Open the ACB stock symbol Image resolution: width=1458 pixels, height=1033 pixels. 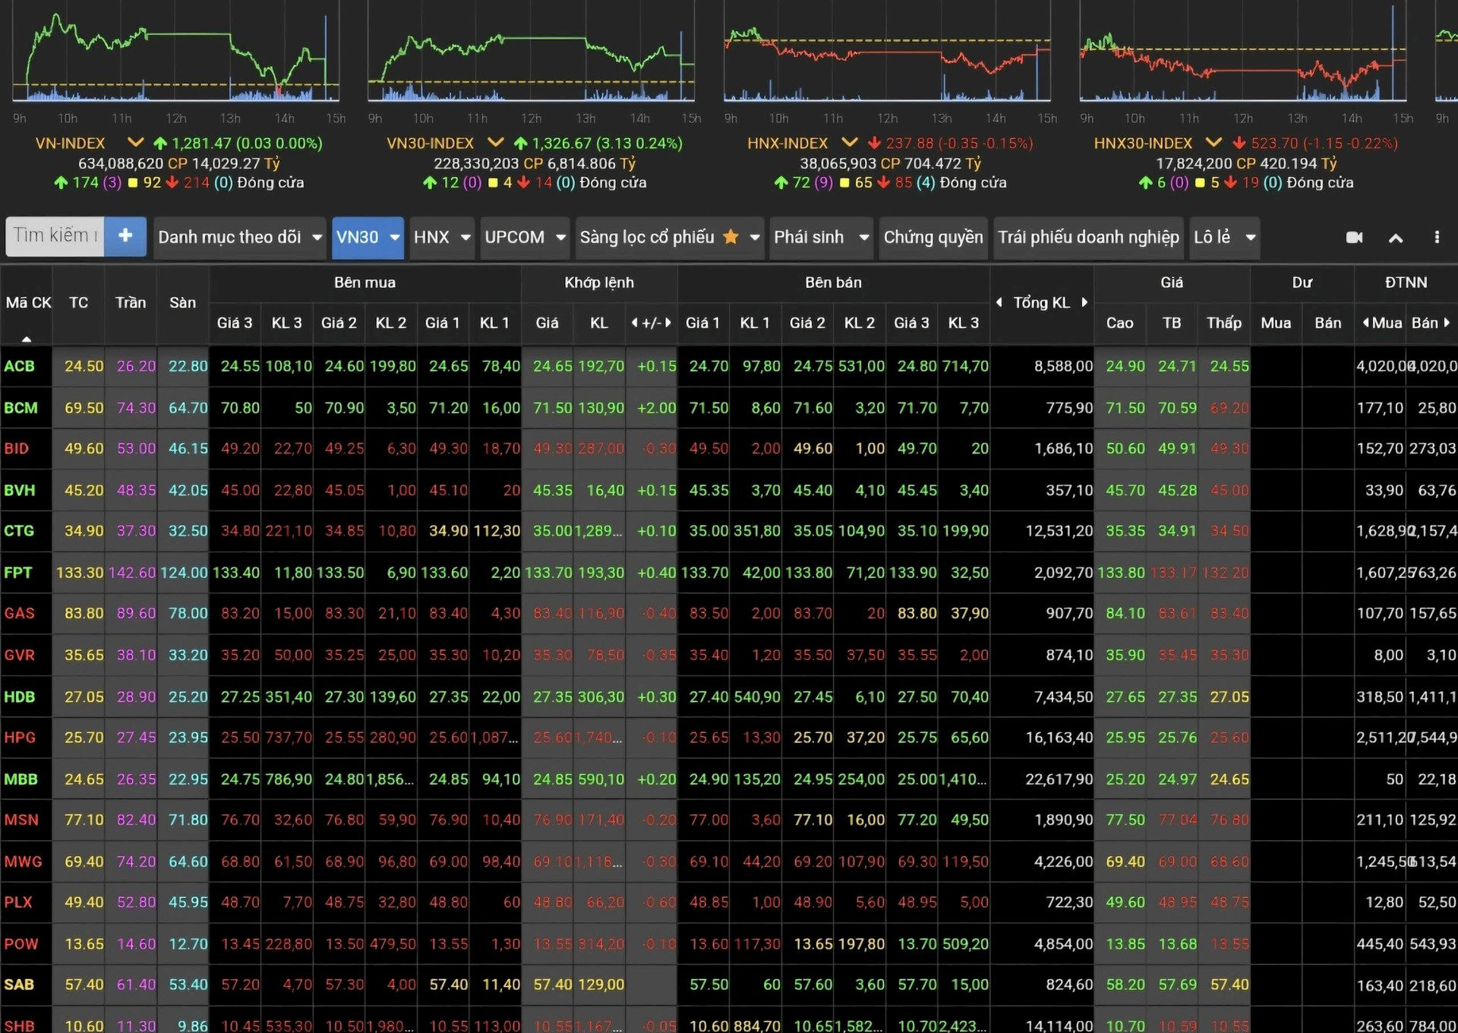[x=20, y=366]
